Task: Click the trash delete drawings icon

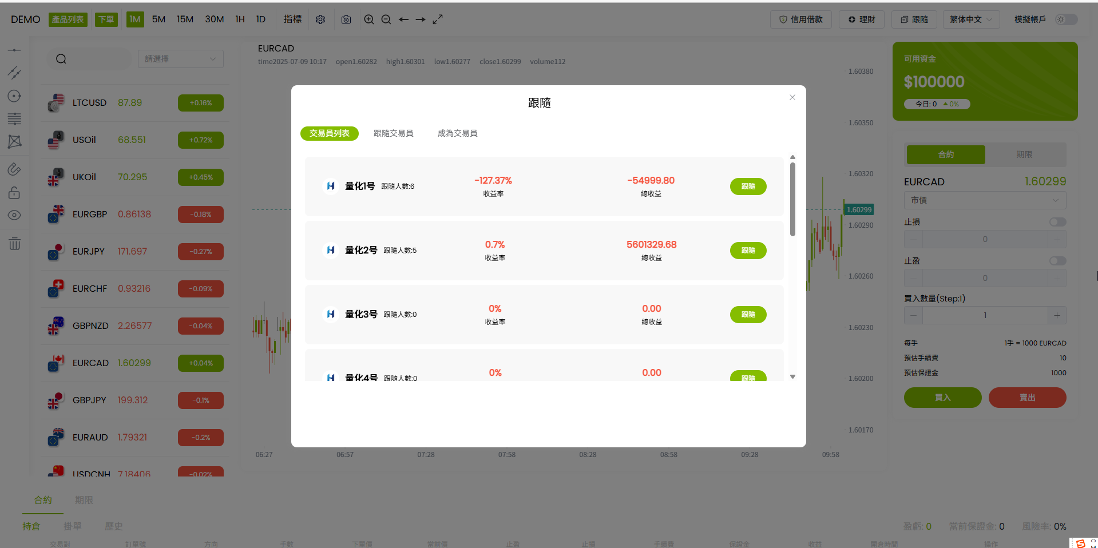Action: (14, 244)
